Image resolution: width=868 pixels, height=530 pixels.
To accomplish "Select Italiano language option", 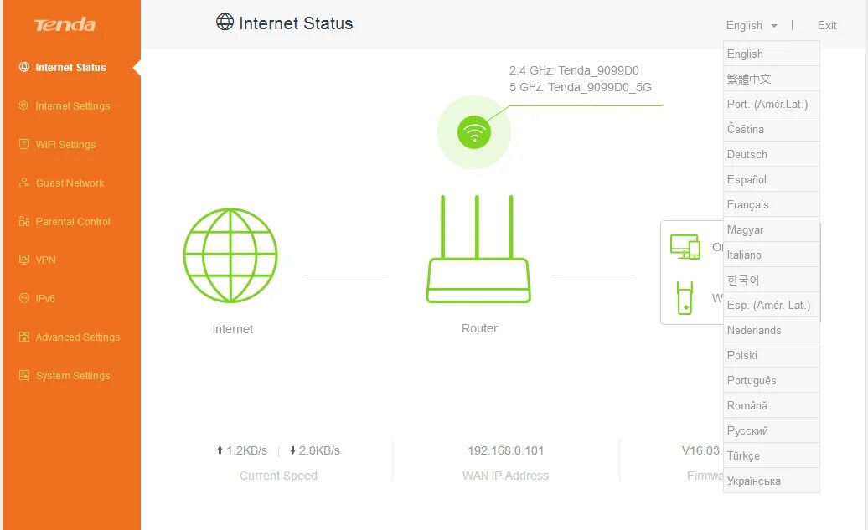I will click(745, 255).
